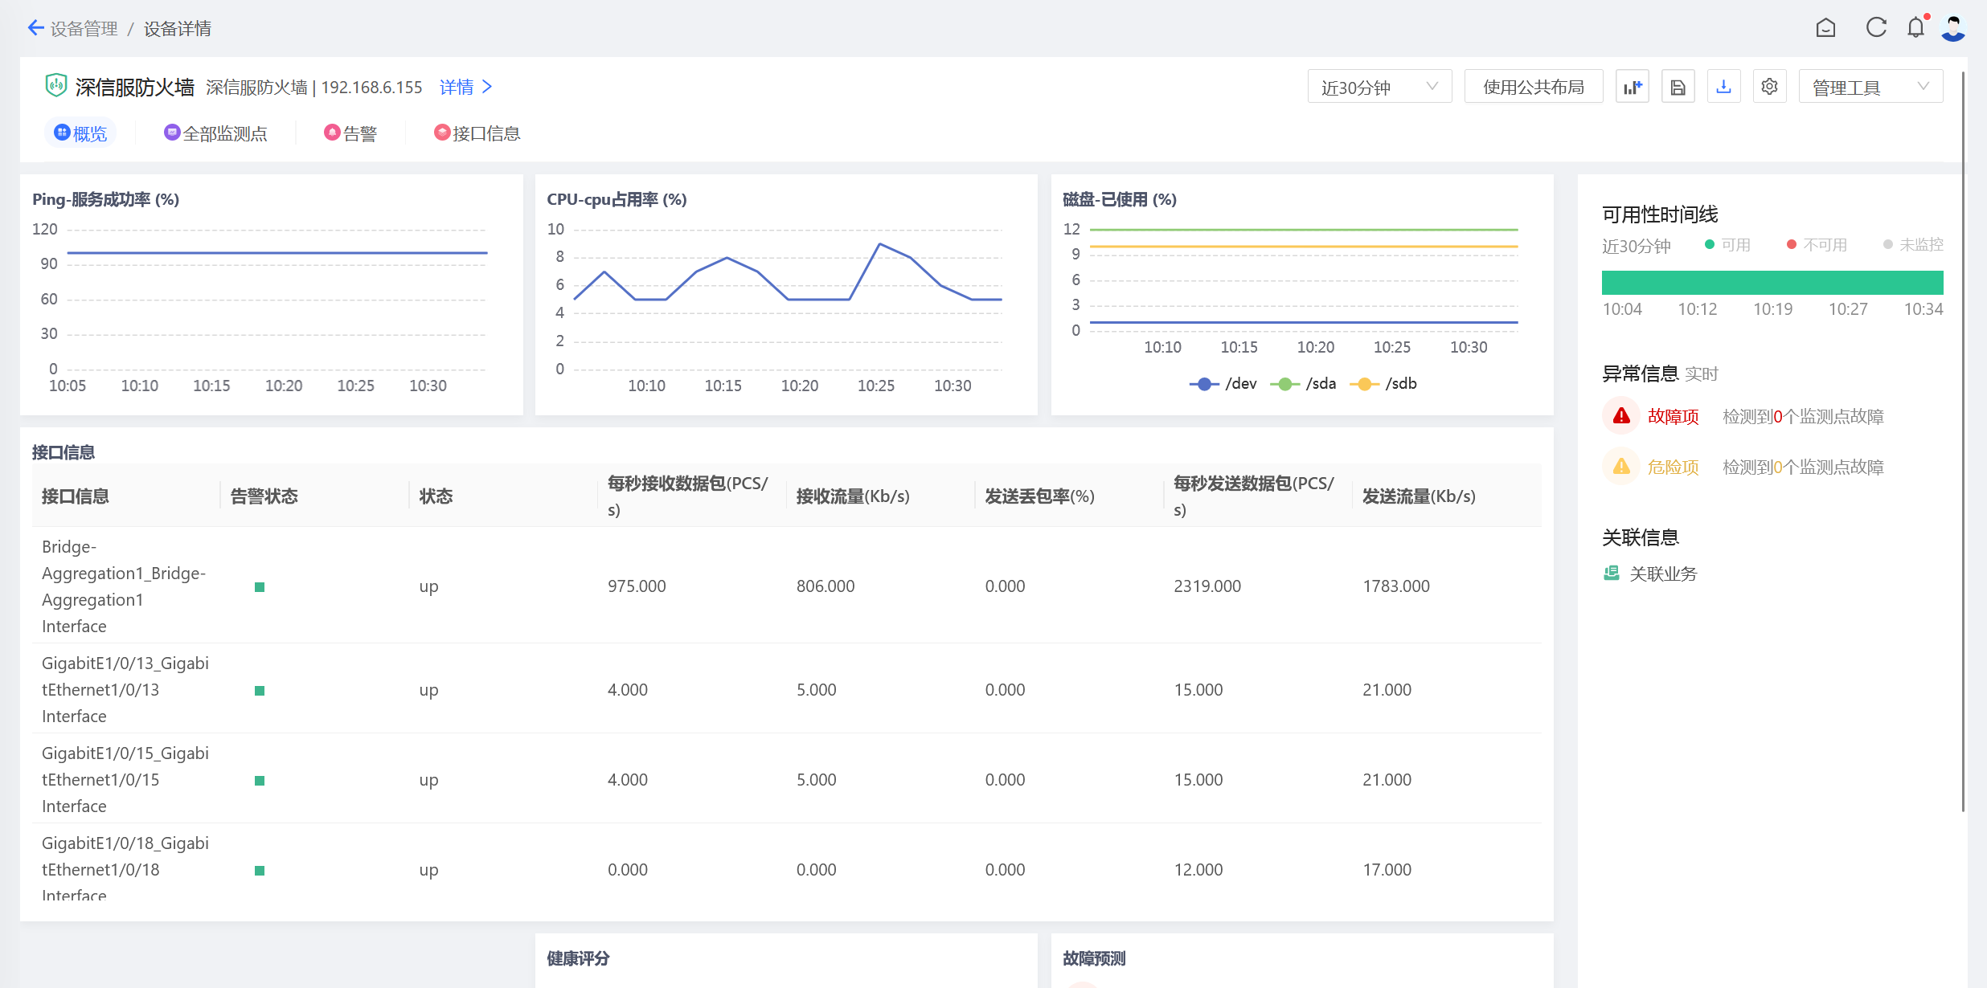Open the 详情 link next to IP
1987x988 pixels.
466,87
